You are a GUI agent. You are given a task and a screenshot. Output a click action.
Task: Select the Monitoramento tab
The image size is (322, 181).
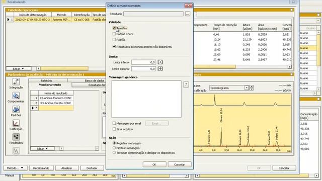coord(50,85)
